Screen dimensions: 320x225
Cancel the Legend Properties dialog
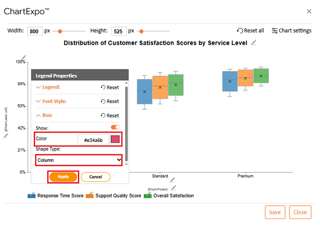pos(96,176)
